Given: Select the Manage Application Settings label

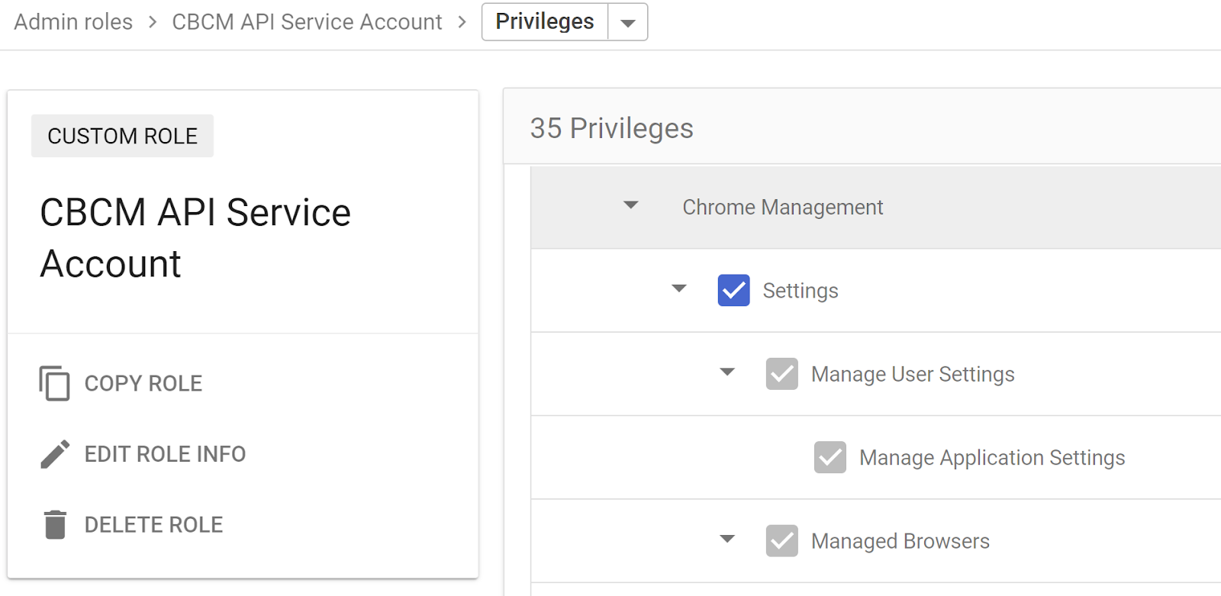Looking at the screenshot, I should pos(992,457).
